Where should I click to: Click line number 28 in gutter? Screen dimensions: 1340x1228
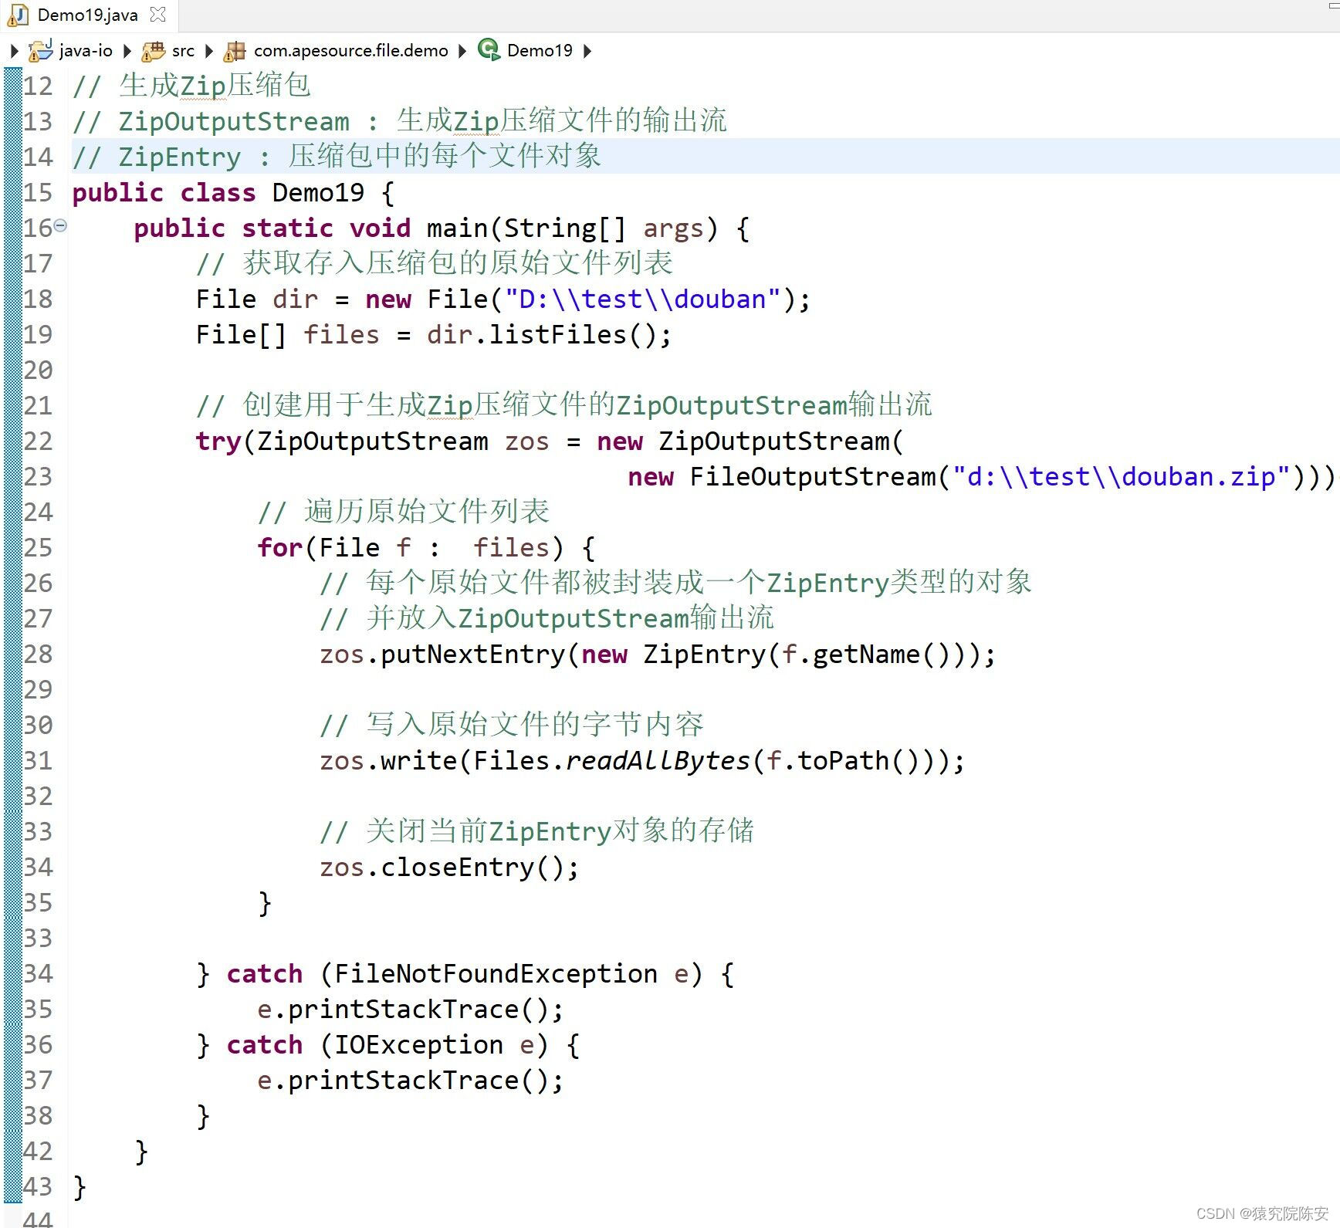click(38, 654)
